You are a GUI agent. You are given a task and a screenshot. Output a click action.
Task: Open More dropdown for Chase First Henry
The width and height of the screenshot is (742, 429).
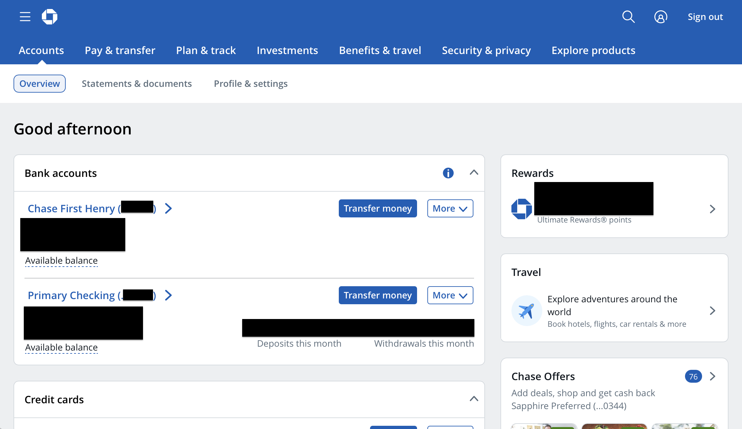[x=450, y=208]
